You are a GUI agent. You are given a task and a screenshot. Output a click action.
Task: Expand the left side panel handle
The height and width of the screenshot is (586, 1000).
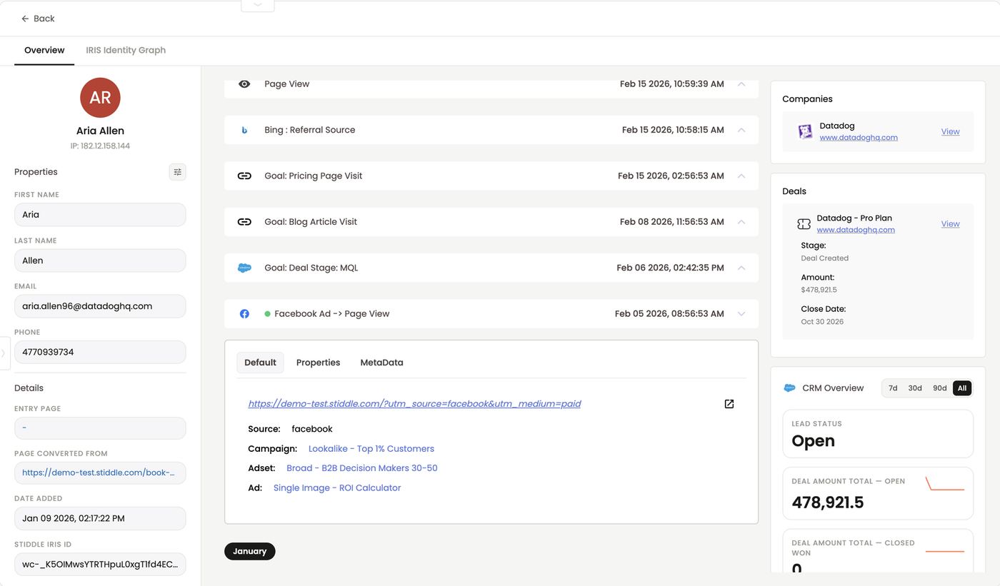click(4, 353)
